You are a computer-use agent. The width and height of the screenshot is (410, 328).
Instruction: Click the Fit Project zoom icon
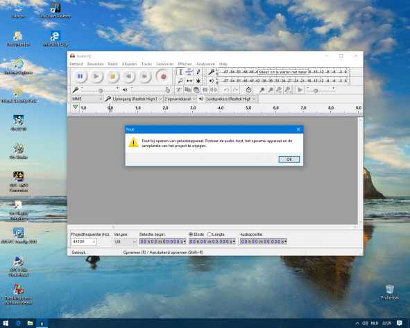[288, 90]
